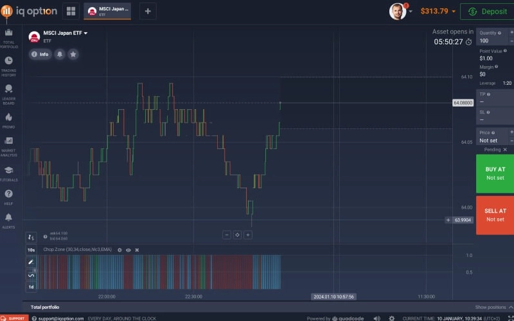Add MSCI Japan ETF to favorites star
This screenshot has width=514, height=321.
pos(73,55)
